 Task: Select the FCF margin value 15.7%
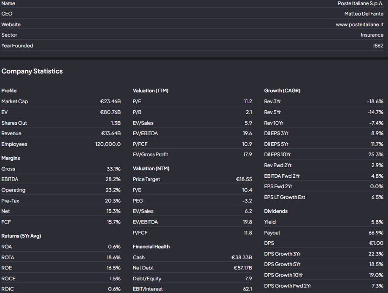click(114, 222)
